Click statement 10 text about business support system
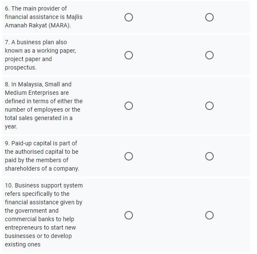Viewport: 257px width, 254px height. coord(44,215)
